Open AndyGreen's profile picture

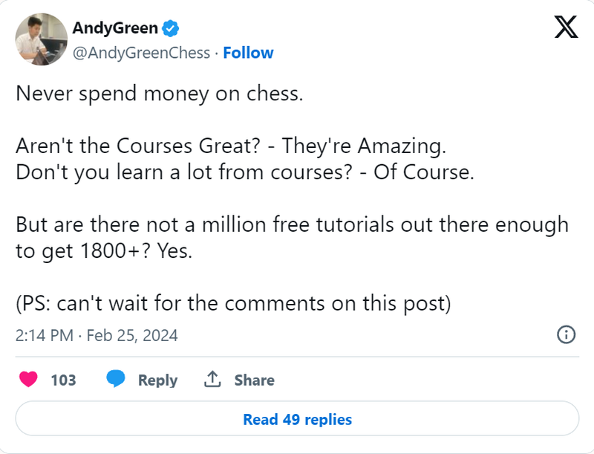(x=41, y=39)
